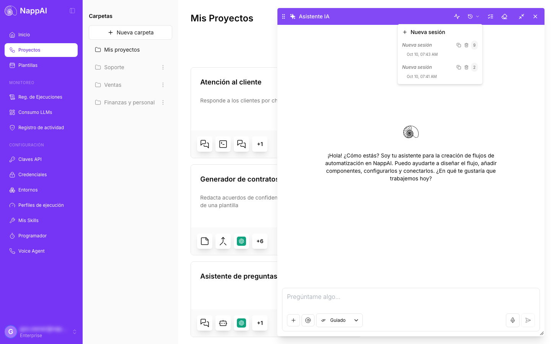Viewport: 551px width, 344px height.
Task: Expand the Enterprise account switcher
Action: click(41, 332)
